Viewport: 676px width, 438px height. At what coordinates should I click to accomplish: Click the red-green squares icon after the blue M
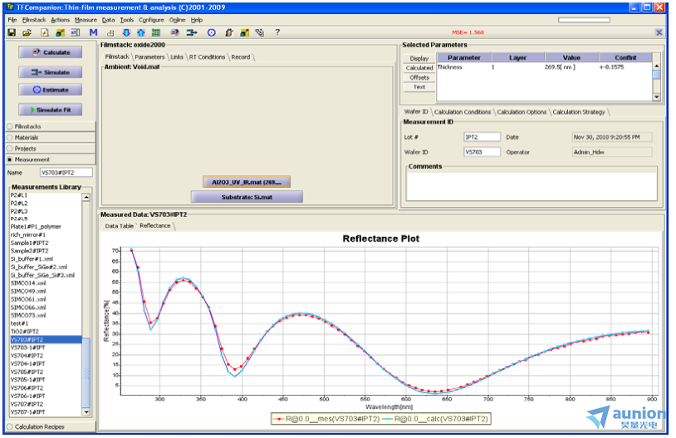tap(110, 32)
